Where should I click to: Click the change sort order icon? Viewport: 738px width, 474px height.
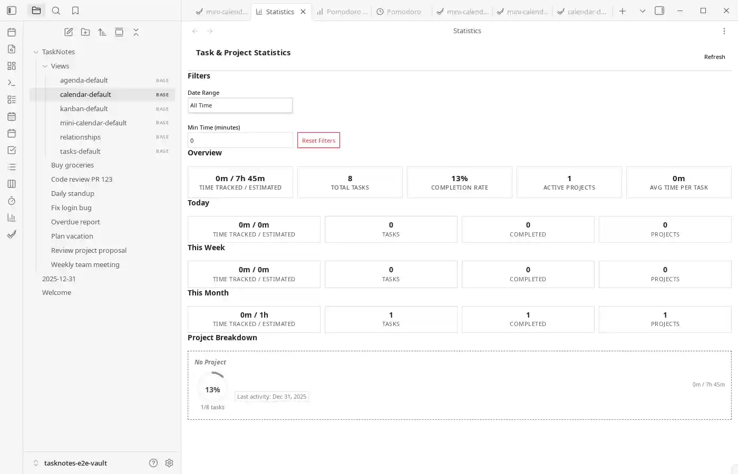tap(102, 32)
